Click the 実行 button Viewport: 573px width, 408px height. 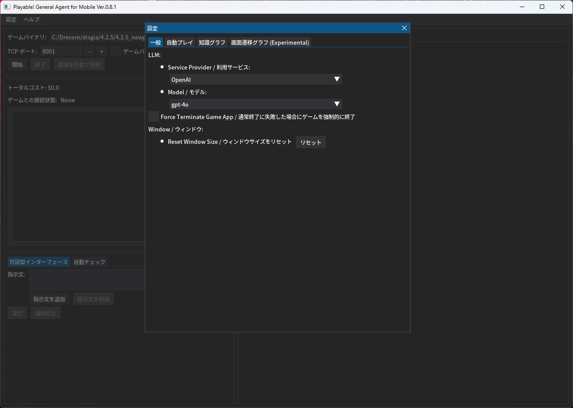pos(17,313)
